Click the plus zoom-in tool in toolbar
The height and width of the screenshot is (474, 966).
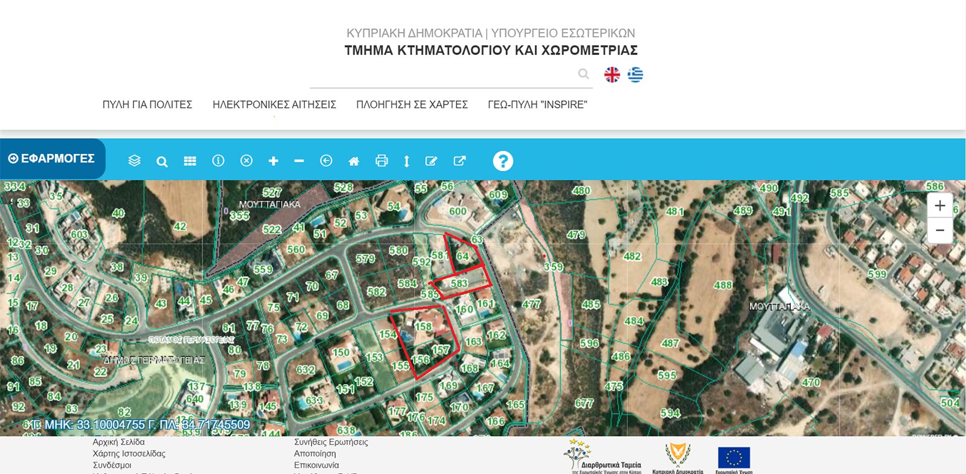tap(273, 161)
